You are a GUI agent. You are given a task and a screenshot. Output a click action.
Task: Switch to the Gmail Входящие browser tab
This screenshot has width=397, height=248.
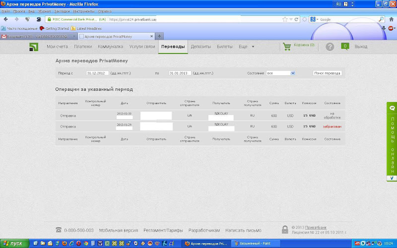(39, 36)
